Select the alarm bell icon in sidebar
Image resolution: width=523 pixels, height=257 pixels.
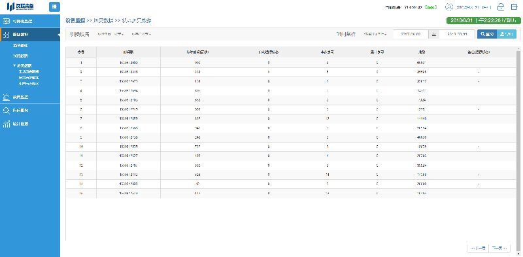coord(6,97)
